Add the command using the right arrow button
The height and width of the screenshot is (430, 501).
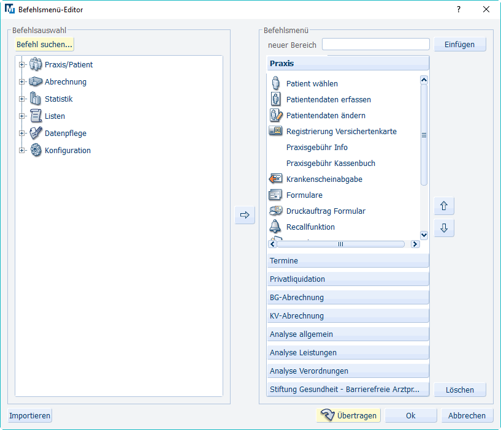click(x=245, y=215)
